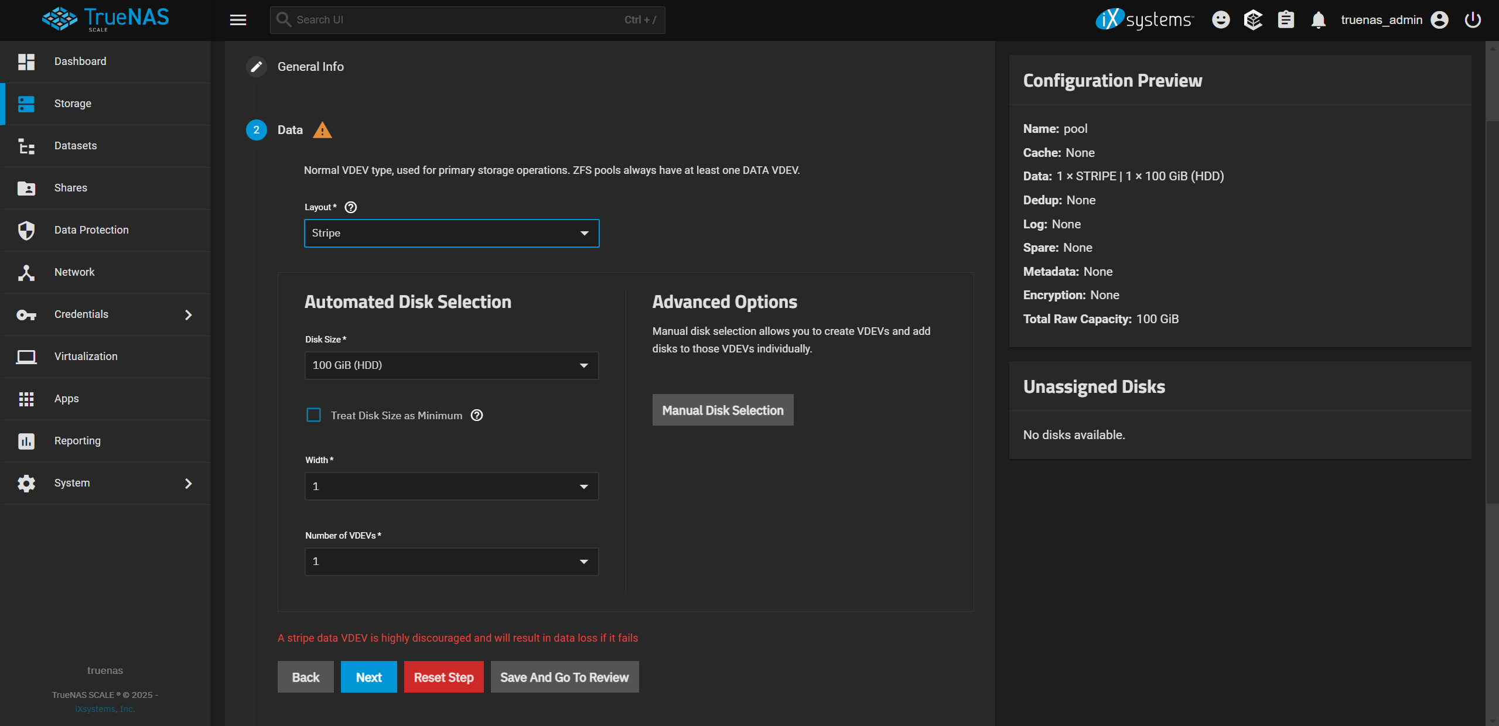
Task: Click the user account avatar icon
Action: pyautogui.click(x=1439, y=19)
